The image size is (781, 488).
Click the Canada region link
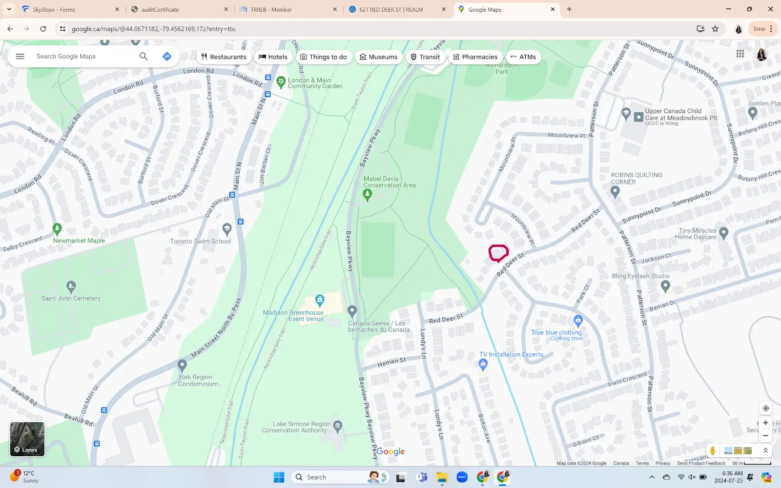click(621, 463)
